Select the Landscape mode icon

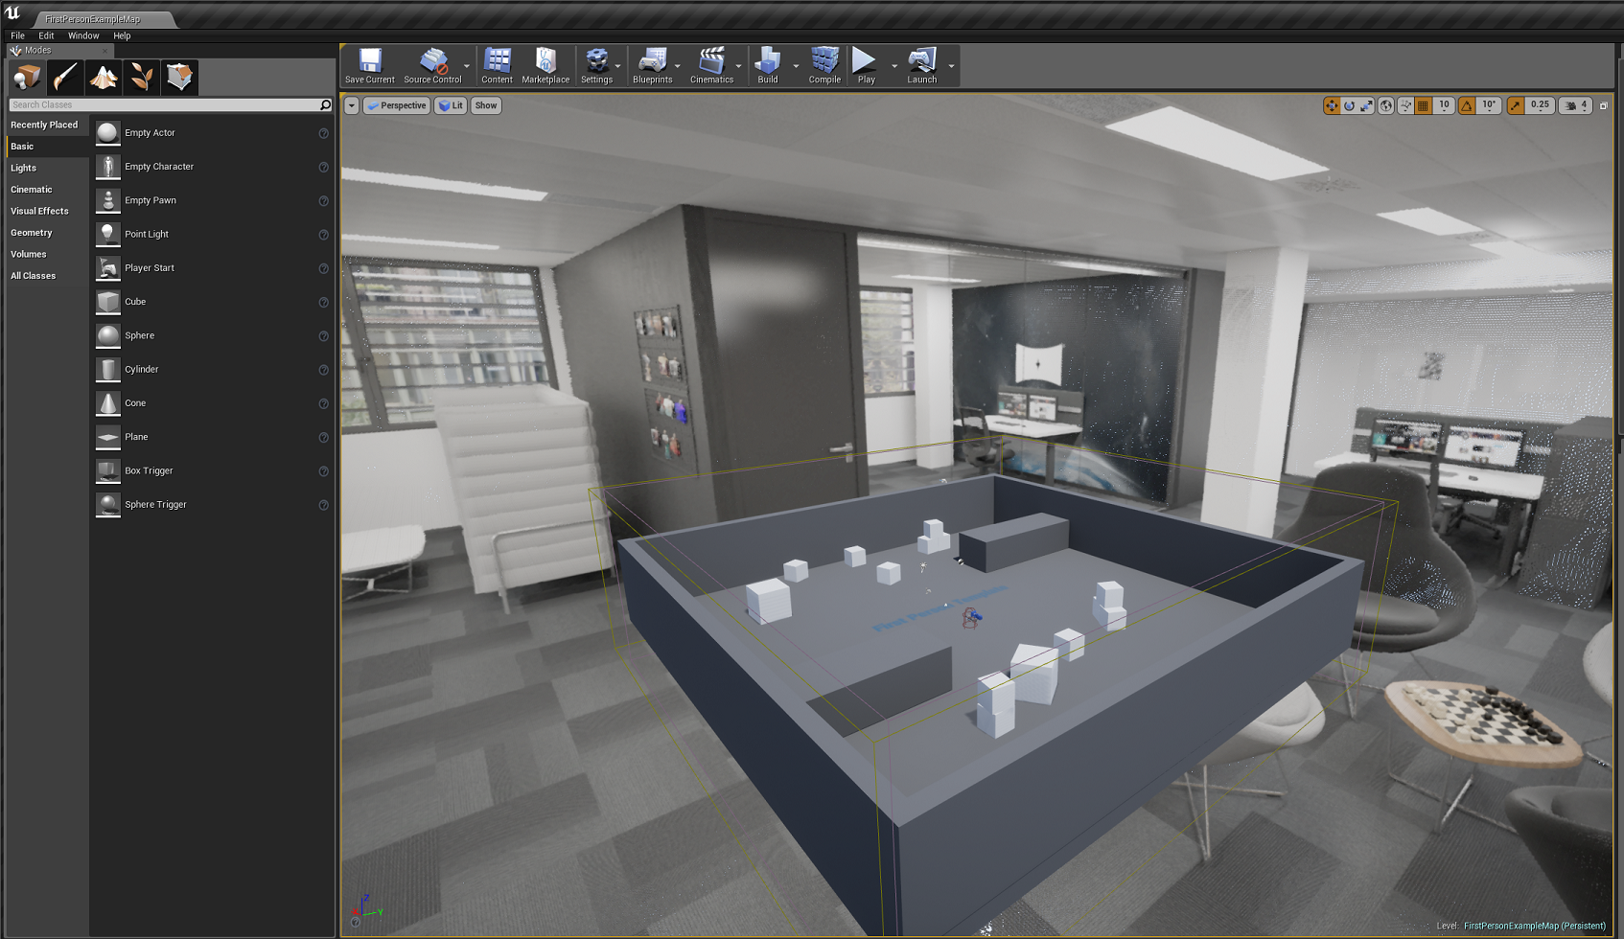[104, 78]
